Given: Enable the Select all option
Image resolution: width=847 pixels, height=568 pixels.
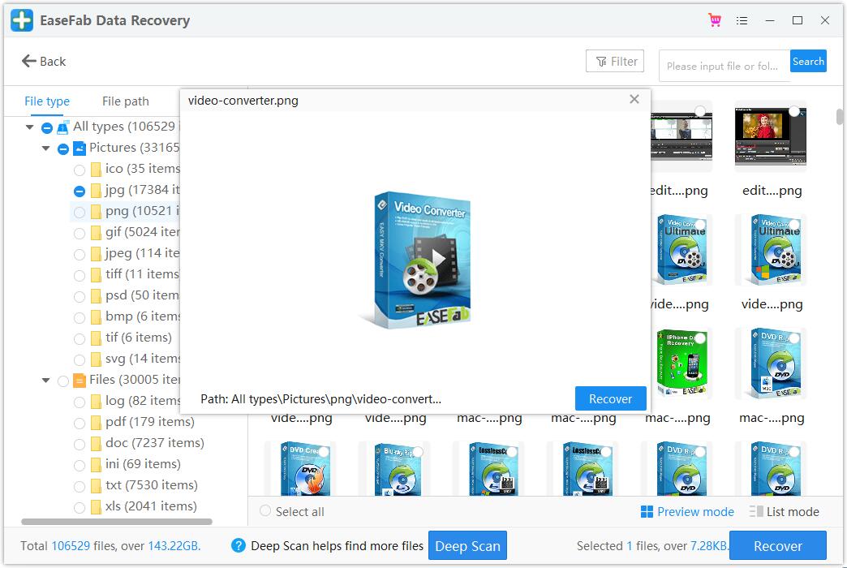Looking at the screenshot, I should [x=264, y=511].
